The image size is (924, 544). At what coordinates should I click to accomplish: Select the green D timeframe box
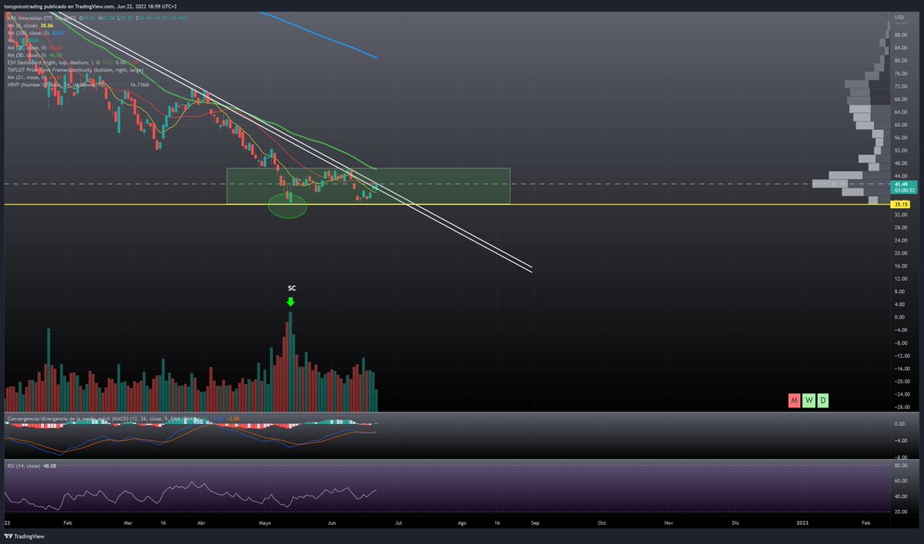(x=822, y=401)
